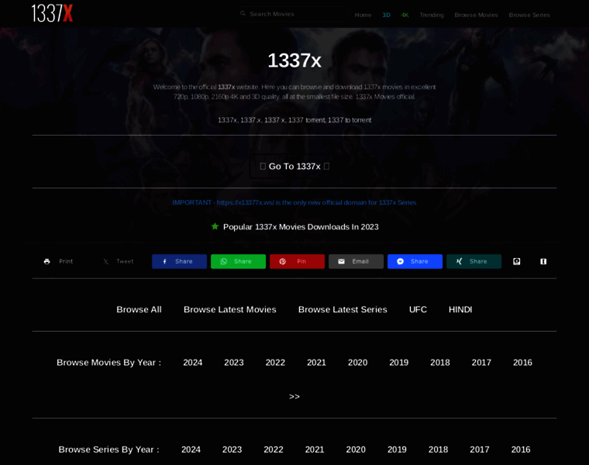Open Browse Series in top navigation
Screen dimensions: 589x465
click(x=529, y=15)
